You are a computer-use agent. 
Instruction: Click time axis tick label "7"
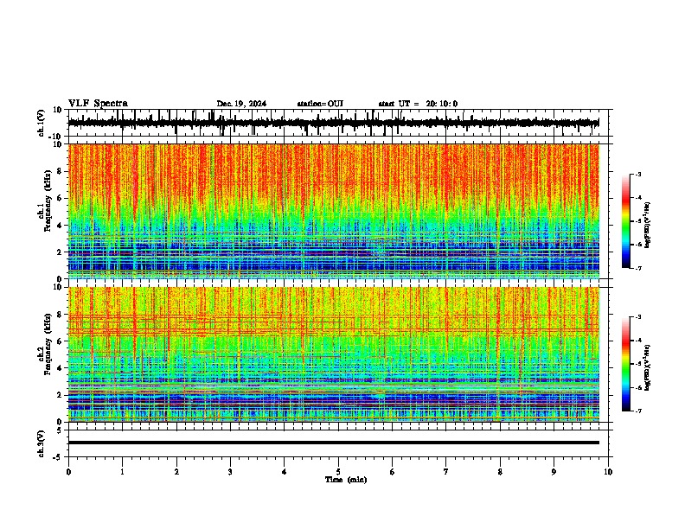point(446,472)
